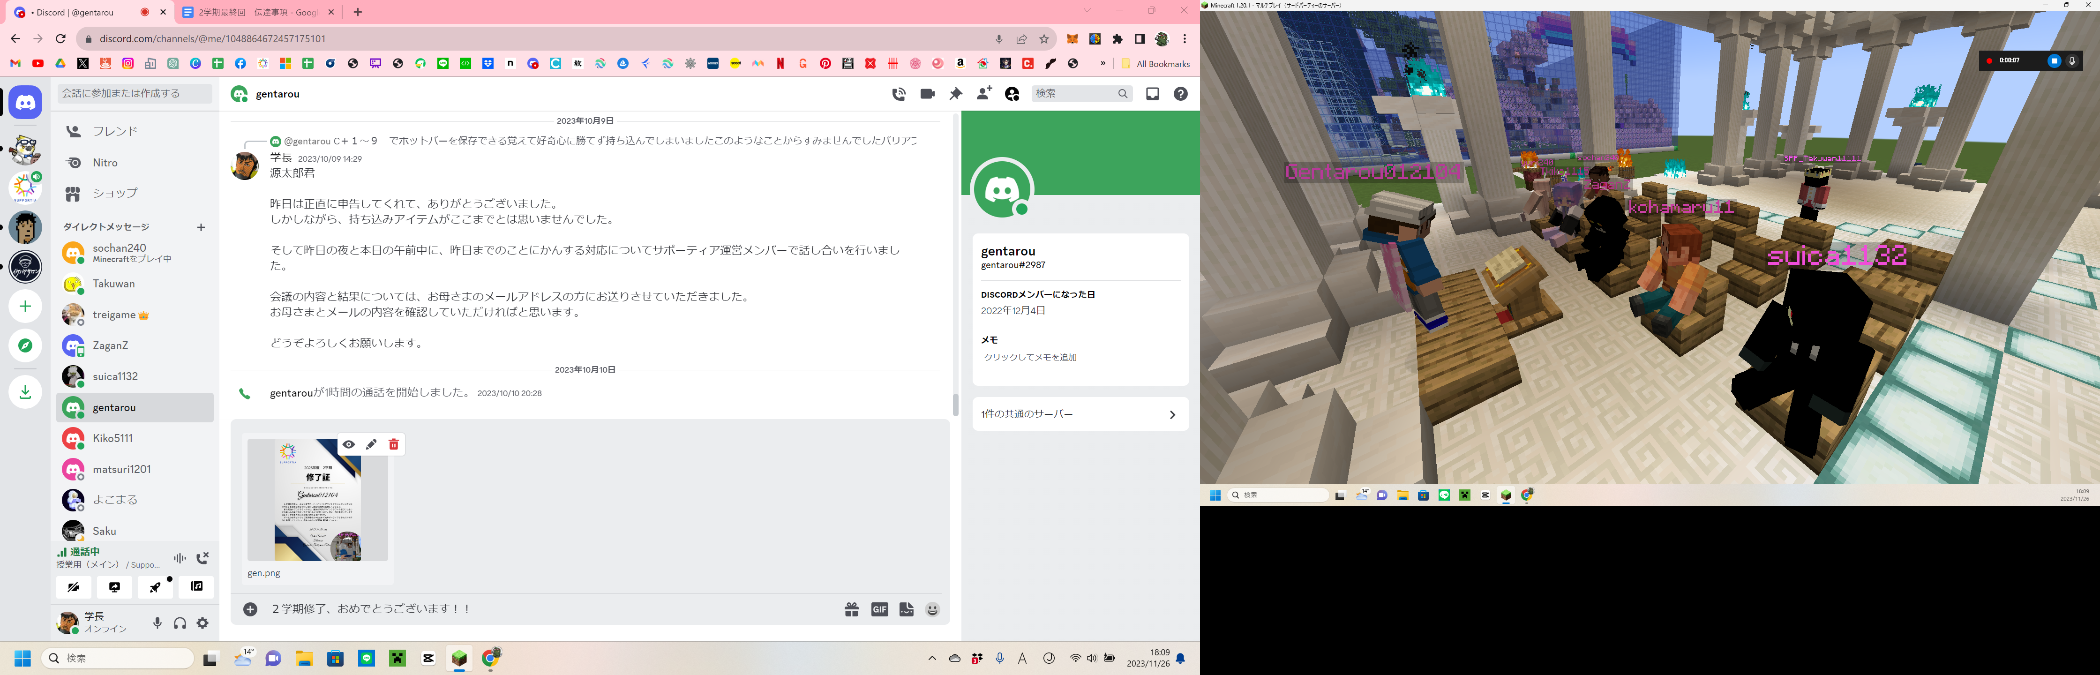Open attachment plus menu in message box
2100x675 pixels.
point(250,609)
